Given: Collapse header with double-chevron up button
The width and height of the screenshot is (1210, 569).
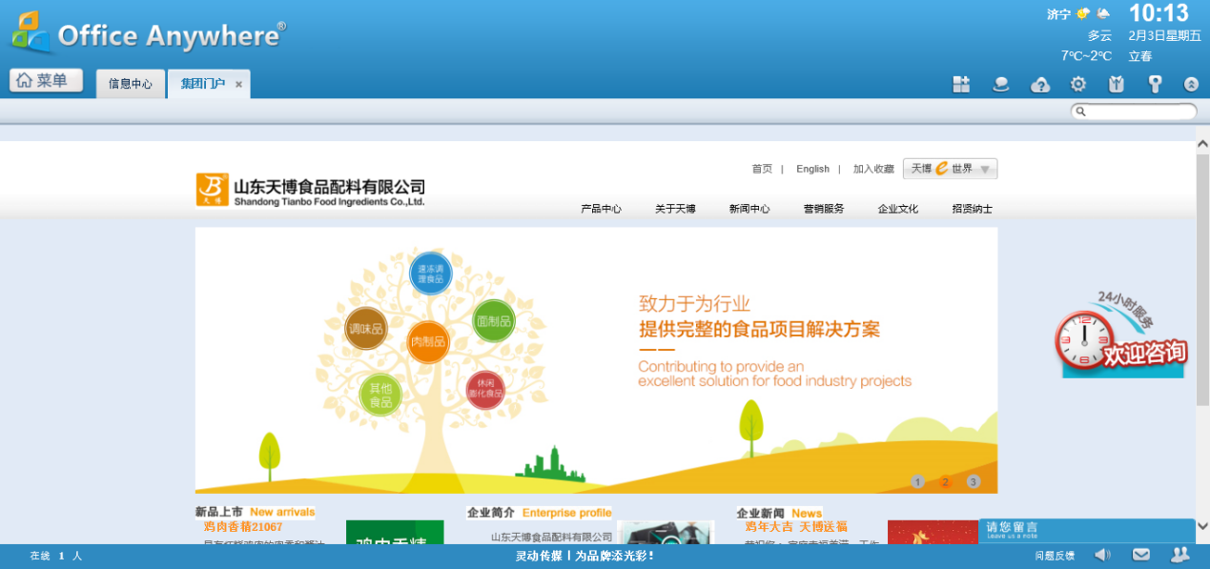Looking at the screenshot, I should [1191, 85].
